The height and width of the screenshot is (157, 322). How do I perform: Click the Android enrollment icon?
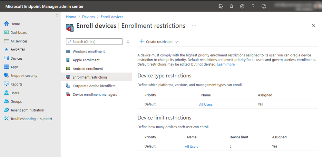[x=68, y=69]
